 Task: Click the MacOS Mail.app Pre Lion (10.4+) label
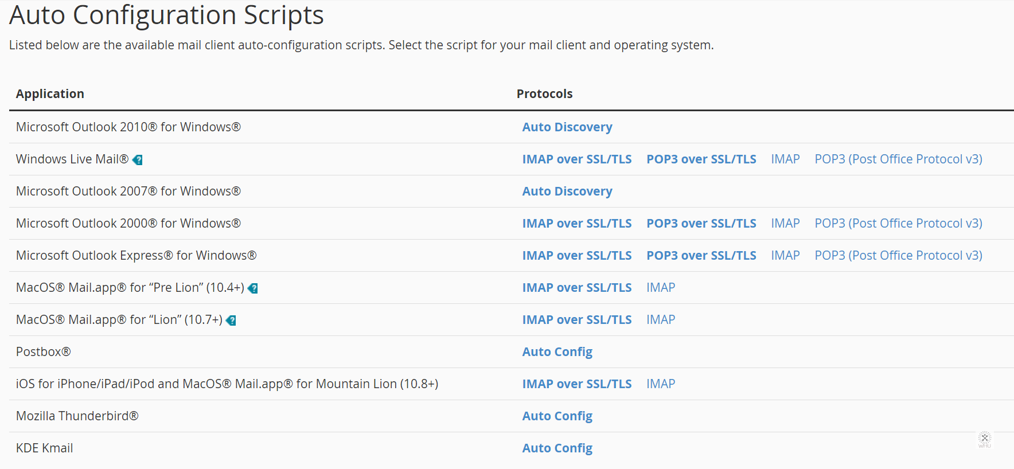(x=130, y=288)
